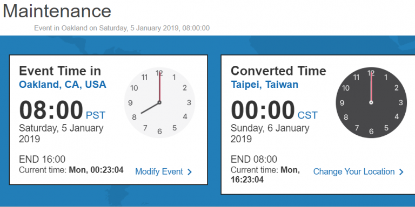Click the Saturday, 5 January 2019 date
The height and width of the screenshot is (207, 415).
[x=61, y=133]
